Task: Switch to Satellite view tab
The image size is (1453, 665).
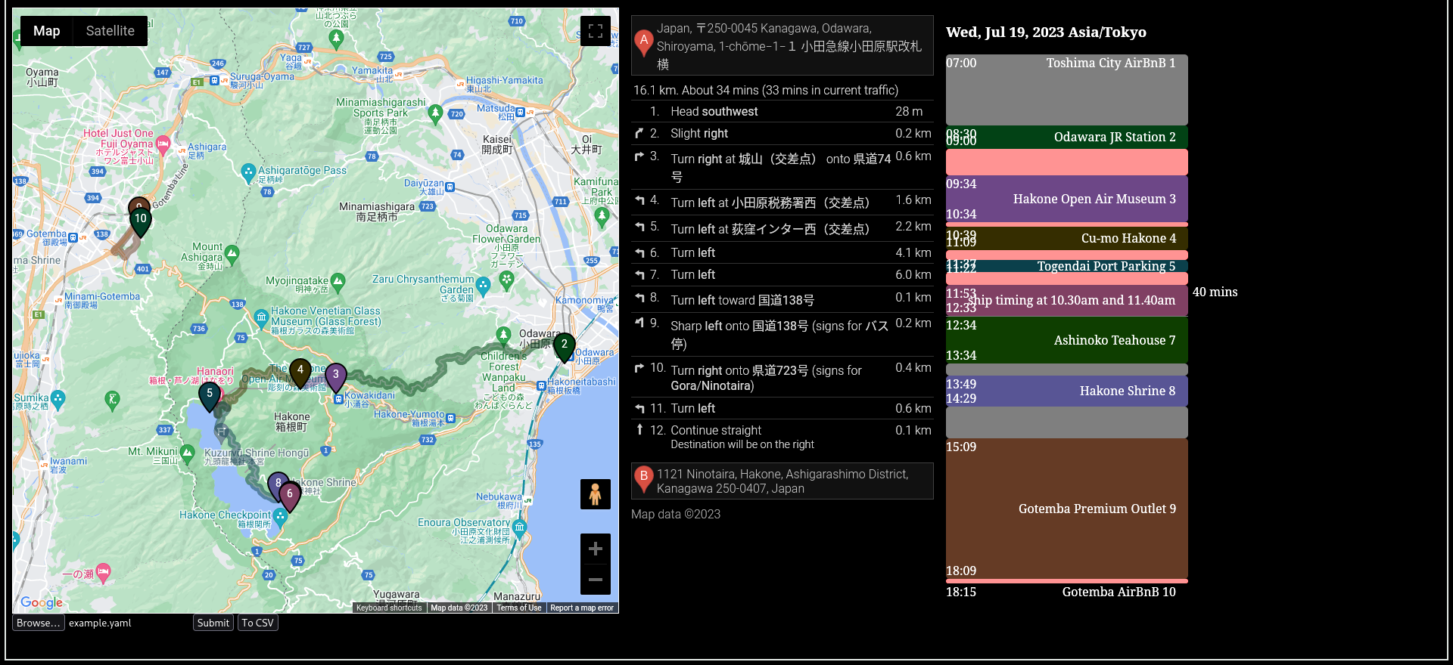Action: [110, 31]
